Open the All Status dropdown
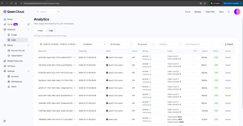 [170, 44]
